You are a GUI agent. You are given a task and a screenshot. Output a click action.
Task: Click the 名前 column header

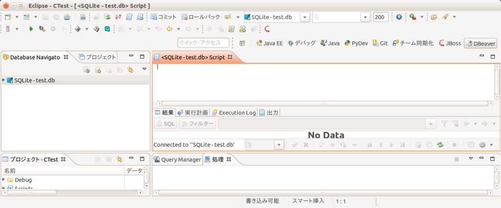[x=63, y=171]
